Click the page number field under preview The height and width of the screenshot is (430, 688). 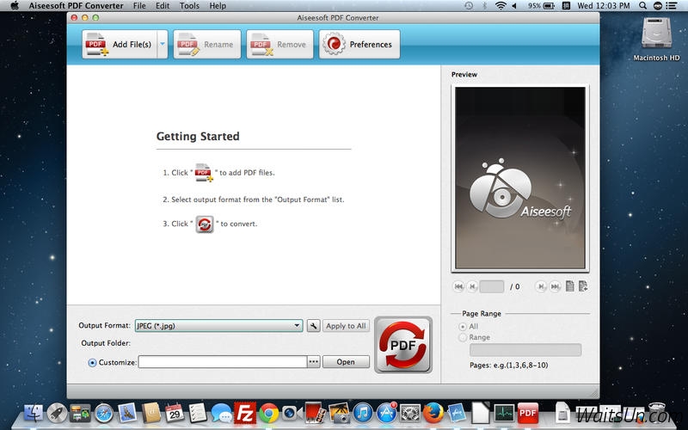coord(492,286)
